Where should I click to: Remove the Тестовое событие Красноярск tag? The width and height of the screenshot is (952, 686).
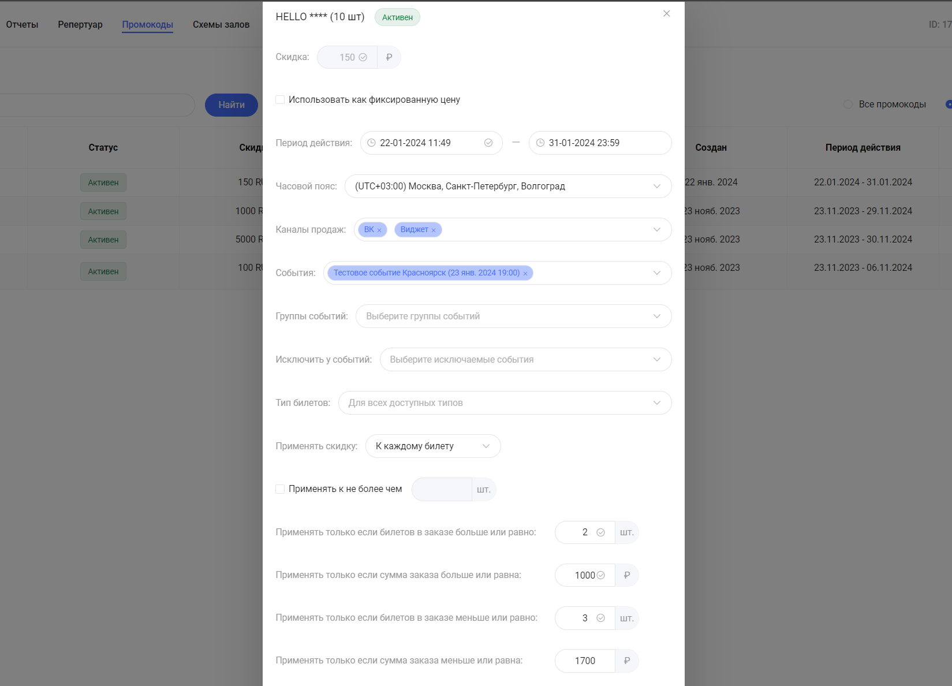525,273
